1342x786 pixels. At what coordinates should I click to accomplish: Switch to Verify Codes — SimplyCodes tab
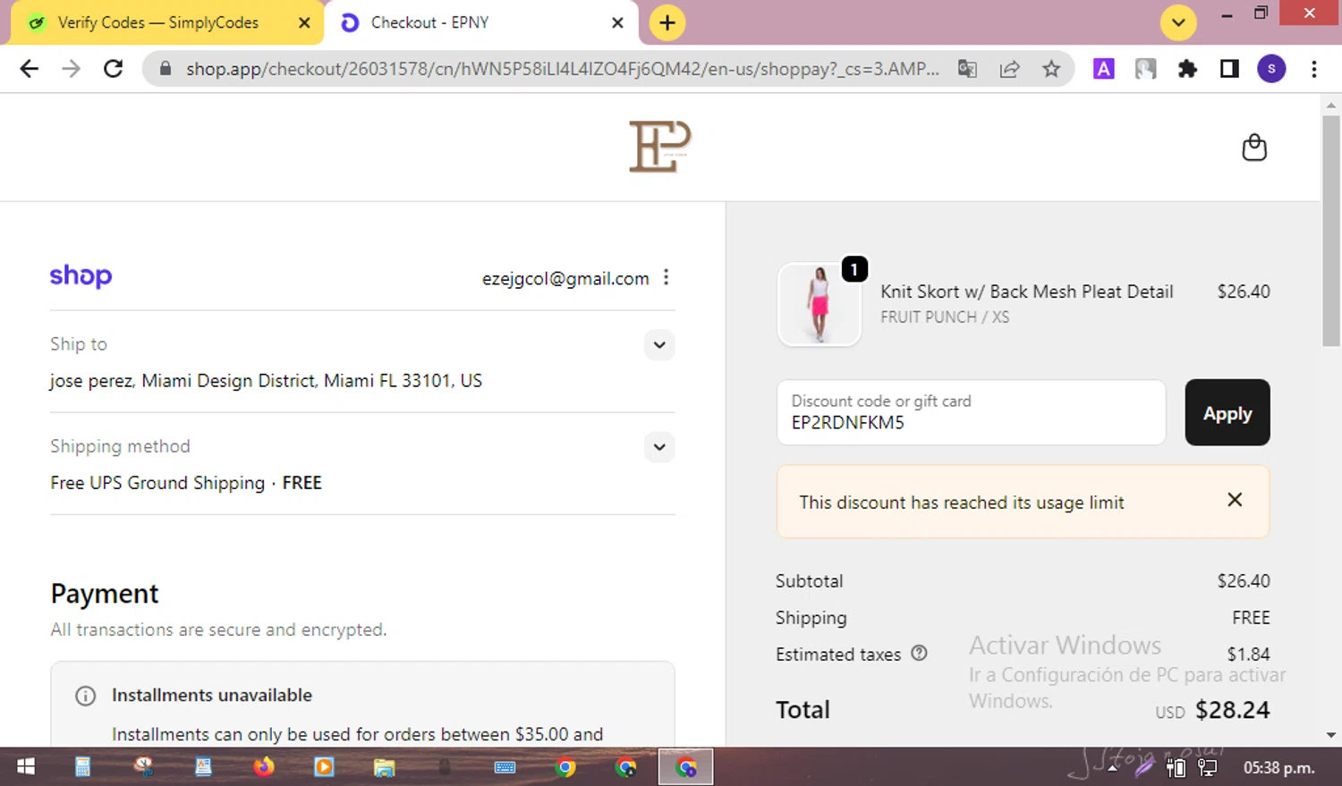click(x=158, y=22)
